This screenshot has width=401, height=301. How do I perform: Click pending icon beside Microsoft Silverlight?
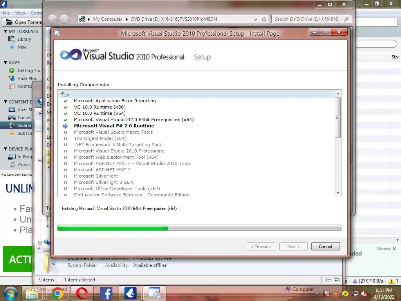point(65,176)
